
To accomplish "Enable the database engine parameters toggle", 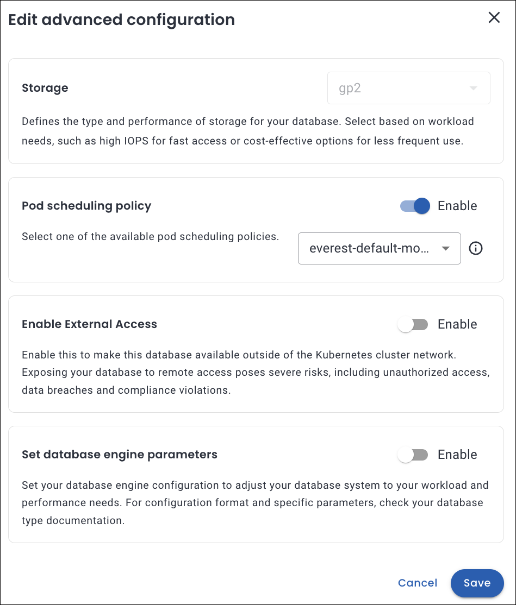I will 413,455.
